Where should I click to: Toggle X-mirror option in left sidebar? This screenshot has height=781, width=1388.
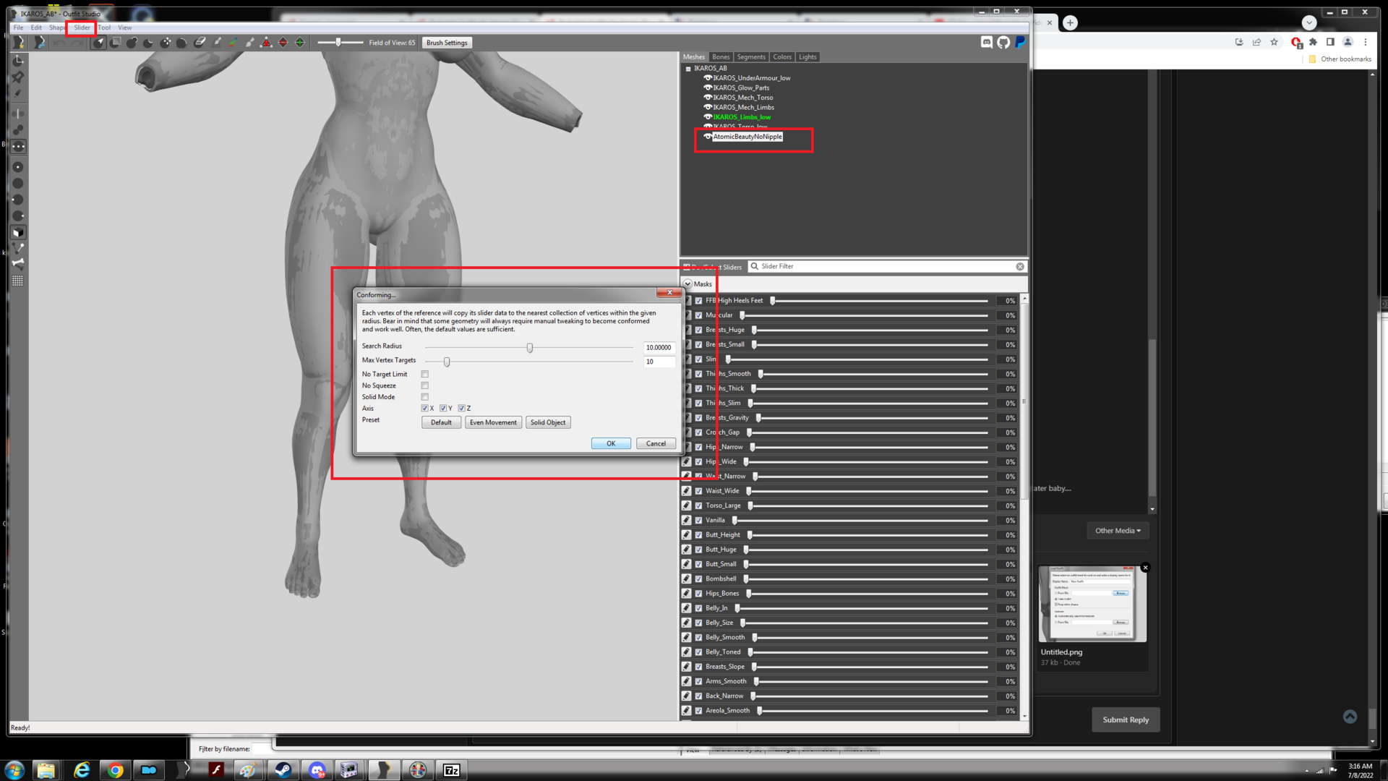18,114
